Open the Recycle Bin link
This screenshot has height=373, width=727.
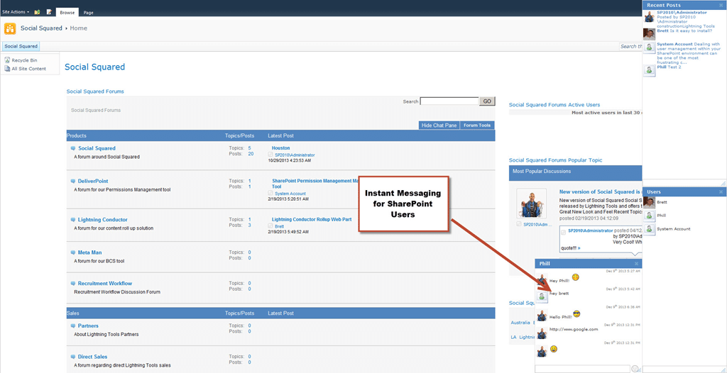(x=25, y=60)
